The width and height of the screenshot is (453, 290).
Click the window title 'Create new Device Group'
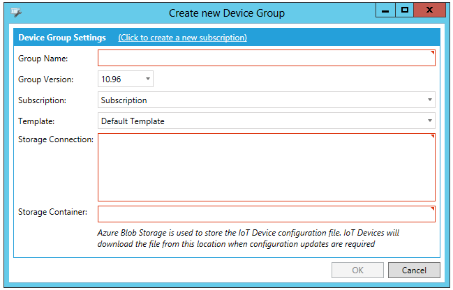coord(227,13)
